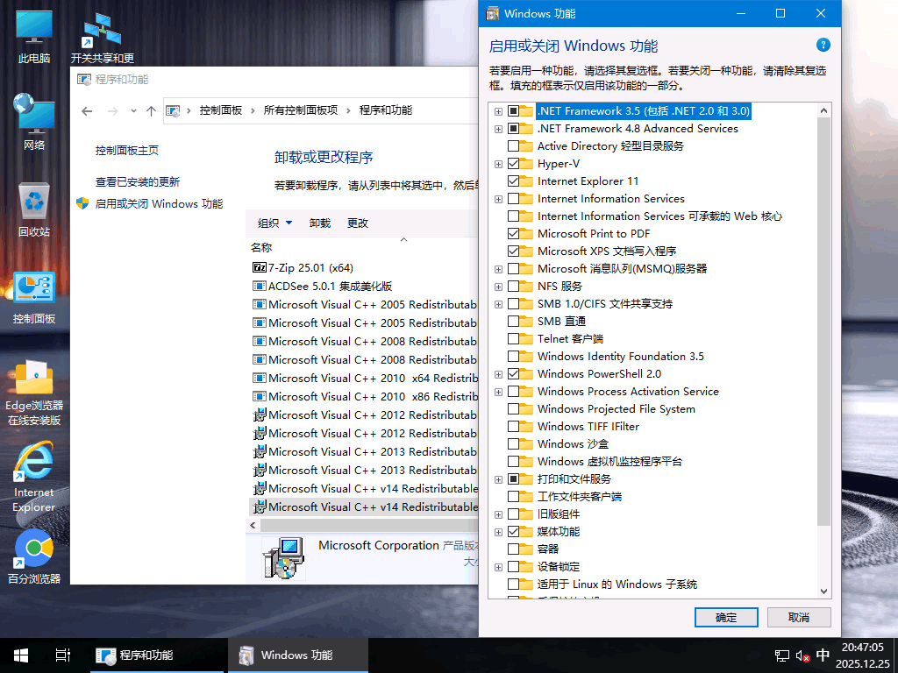The image size is (898, 673).
Task: Sort by 名称 column header
Action: coord(261,248)
